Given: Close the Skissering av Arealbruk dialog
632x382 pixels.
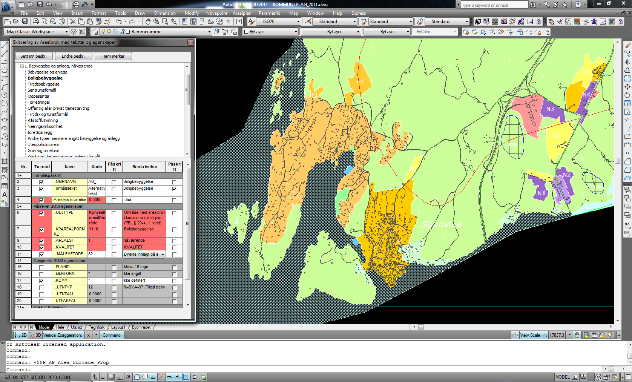Looking at the screenshot, I should coord(190,42).
